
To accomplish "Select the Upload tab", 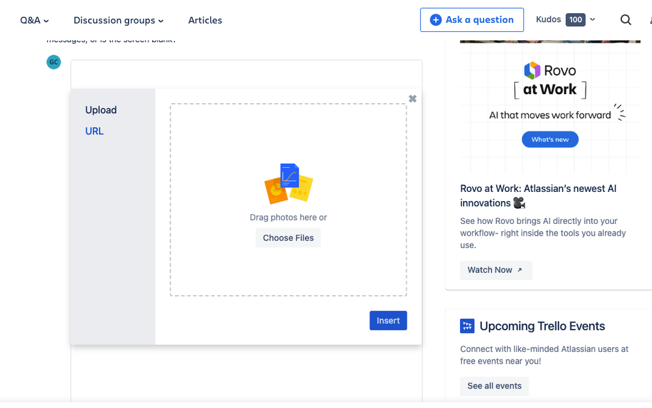I will tap(101, 110).
